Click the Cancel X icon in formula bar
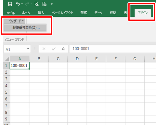Image resolution: width=156 pixels, height=125 pixels. coord(44,49)
